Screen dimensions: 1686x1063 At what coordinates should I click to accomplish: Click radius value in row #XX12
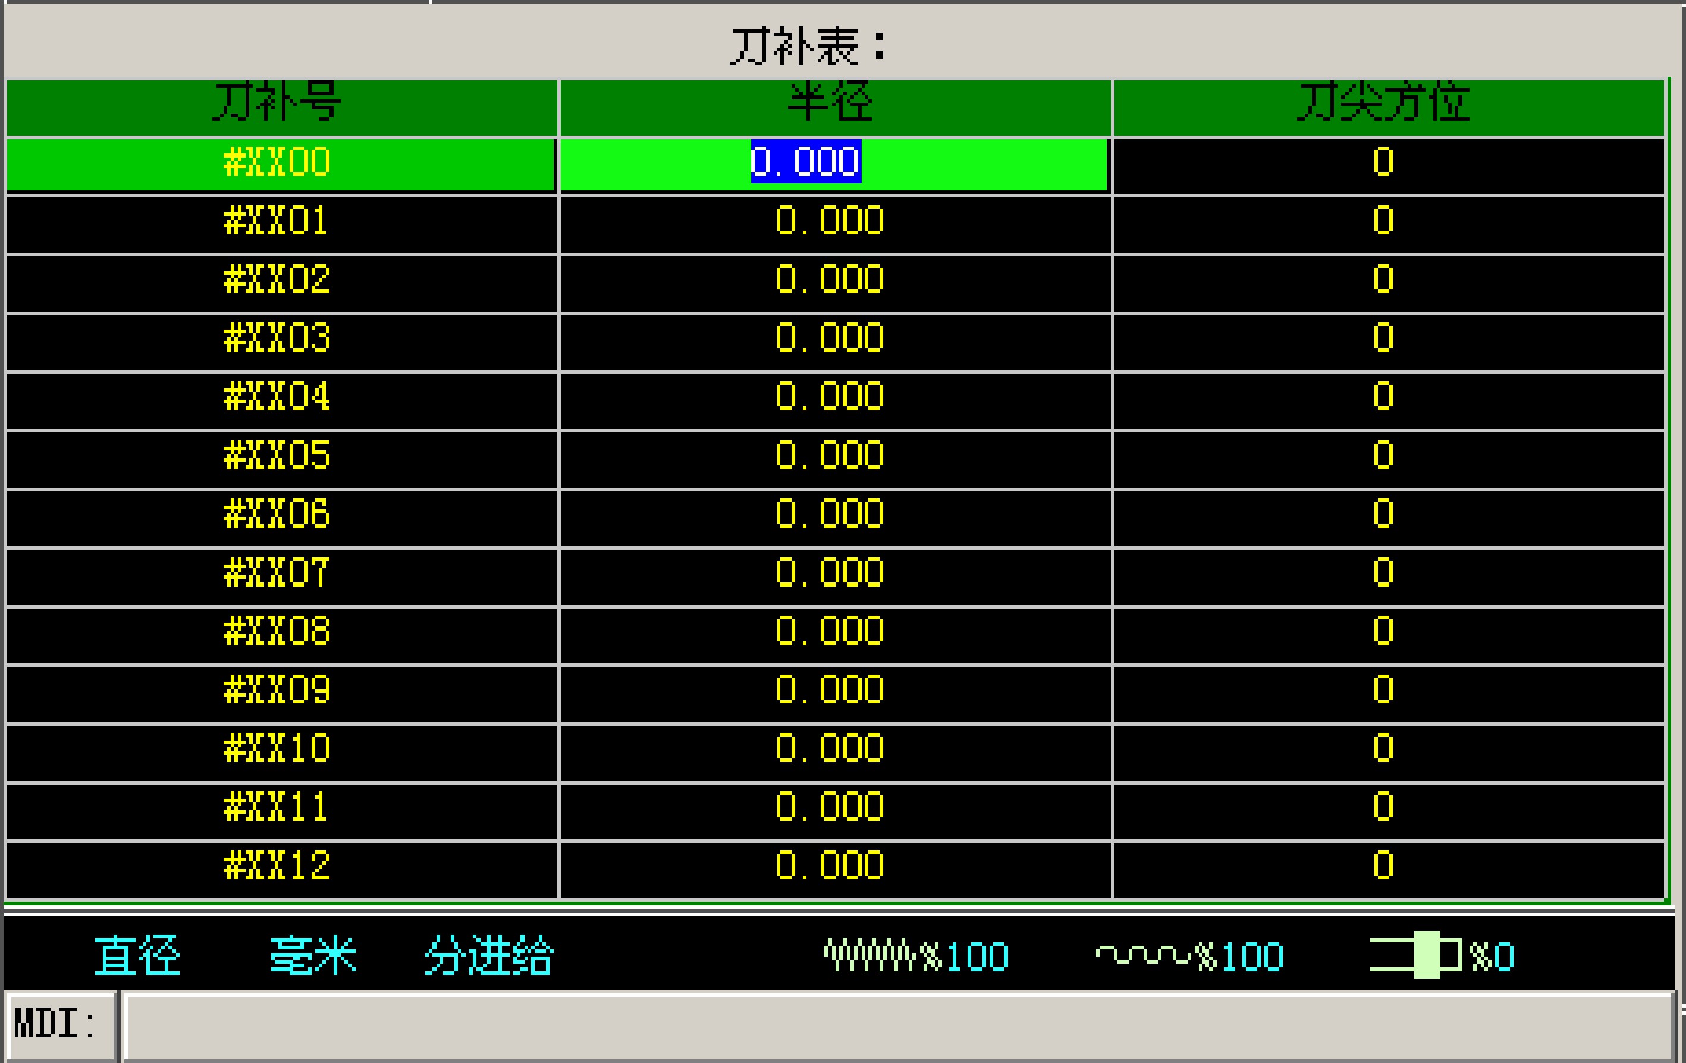coord(834,871)
